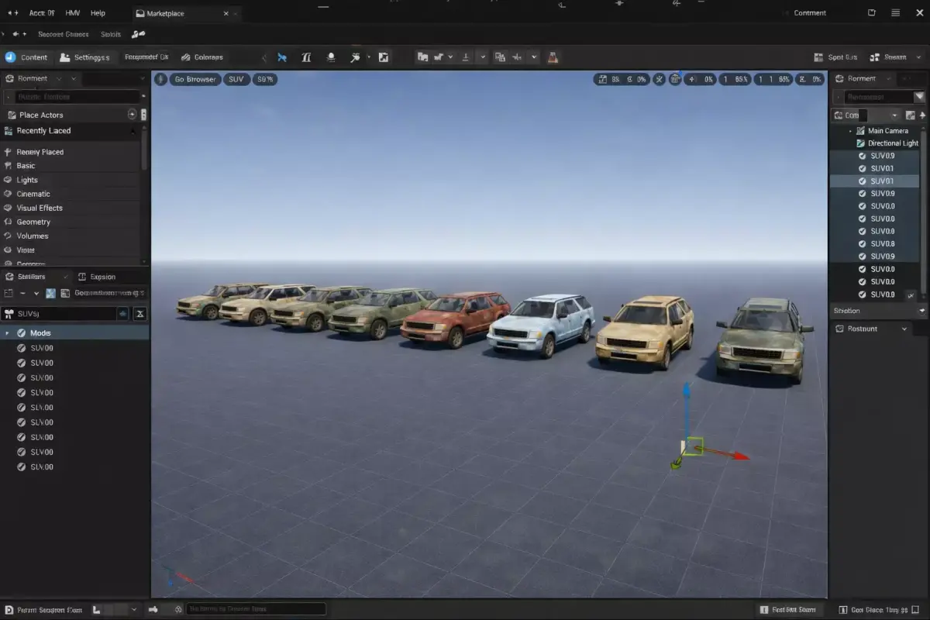Expand the Sirotion section arrow
Viewport: 930px width, 620px height.
coord(921,311)
